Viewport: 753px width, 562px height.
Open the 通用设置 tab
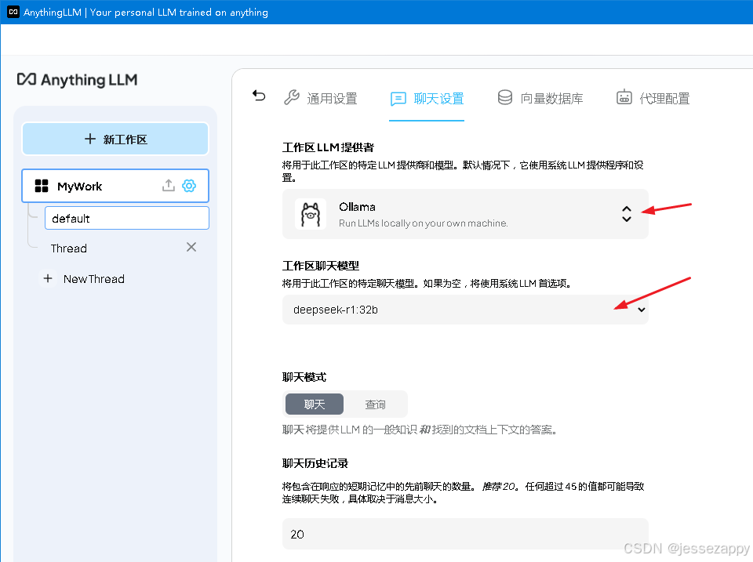pos(320,99)
